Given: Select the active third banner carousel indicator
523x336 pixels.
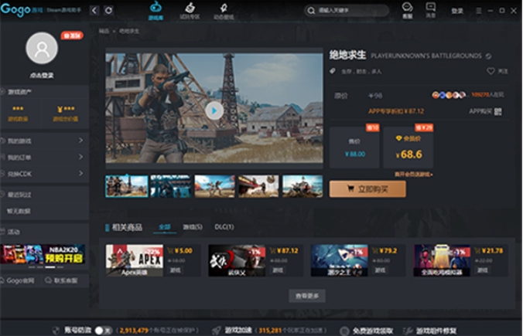Looking at the screenshot, I should coord(50,267).
